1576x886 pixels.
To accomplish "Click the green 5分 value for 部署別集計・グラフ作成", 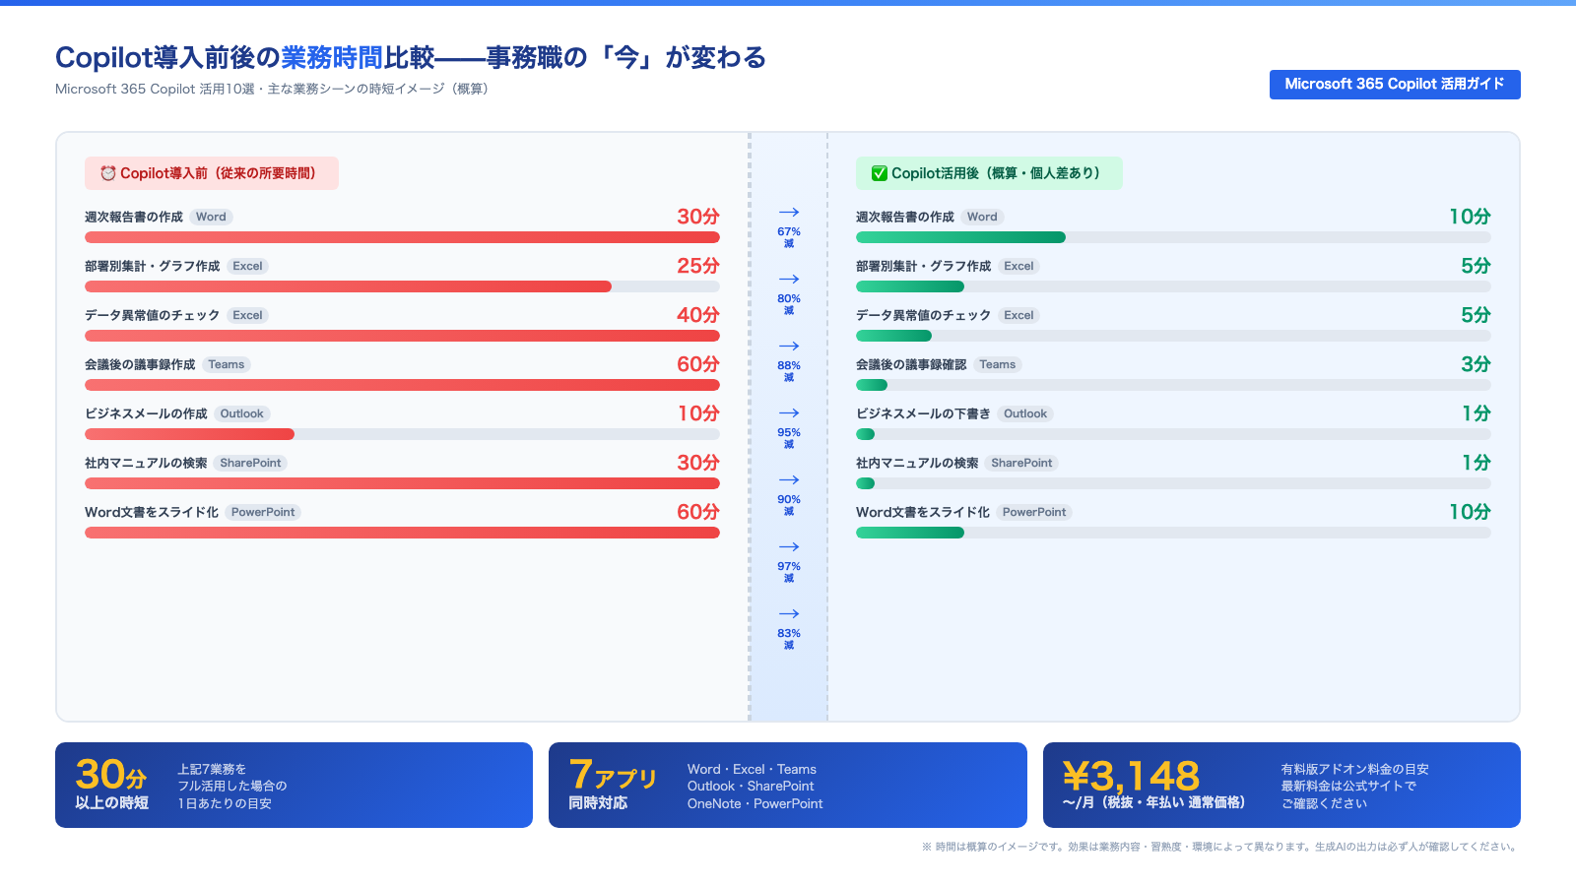I will pyautogui.click(x=1476, y=266).
